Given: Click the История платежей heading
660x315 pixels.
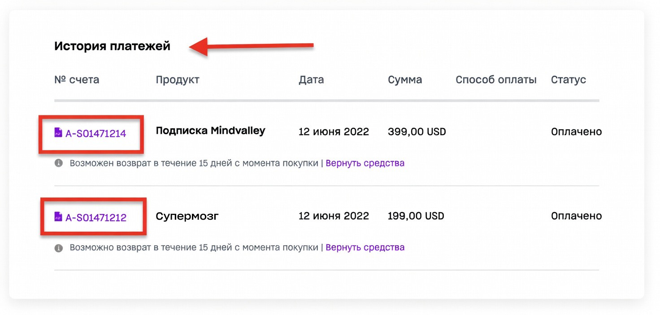Looking at the screenshot, I should coord(112,46).
